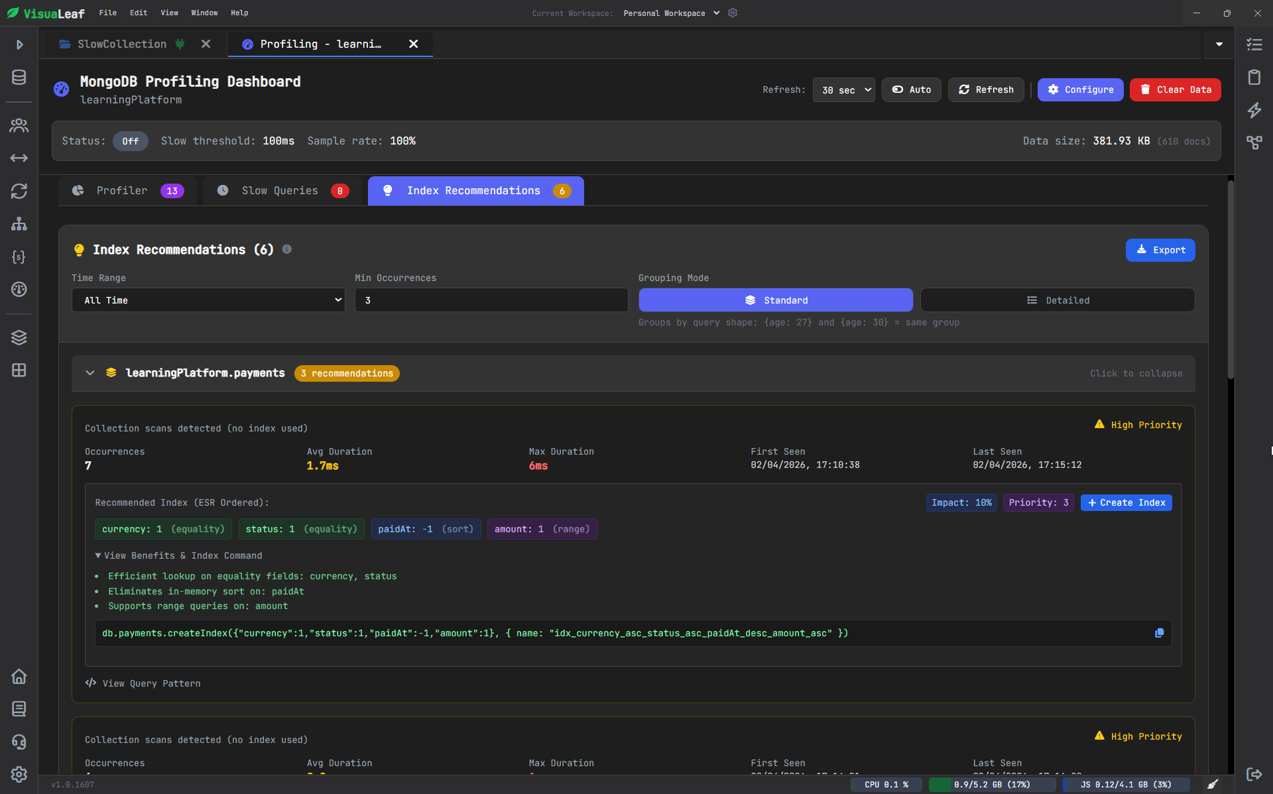Open the users management sidebar icon
The height and width of the screenshot is (794, 1273).
coord(19,125)
